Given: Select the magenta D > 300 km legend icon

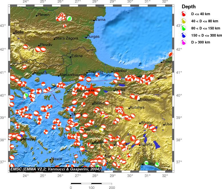Looking at the screenshot, I should [x=184, y=42].
